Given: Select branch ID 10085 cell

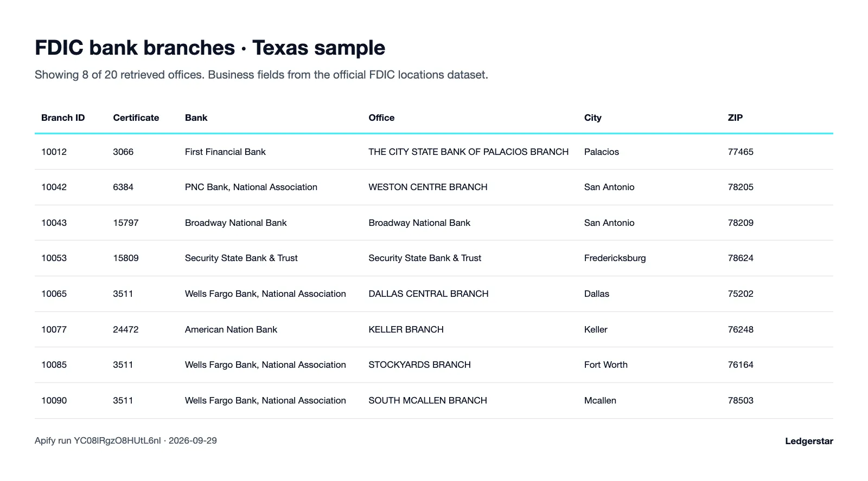Looking at the screenshot, I should click(54, 365).
